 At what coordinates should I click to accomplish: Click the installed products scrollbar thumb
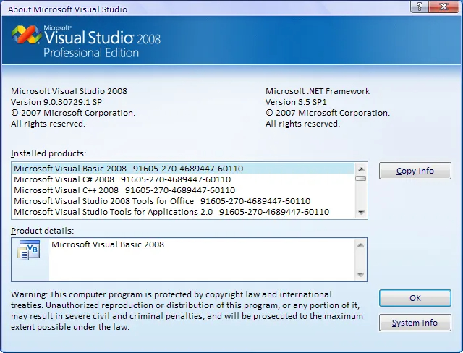pyautogui.click(x=361, y=178)
